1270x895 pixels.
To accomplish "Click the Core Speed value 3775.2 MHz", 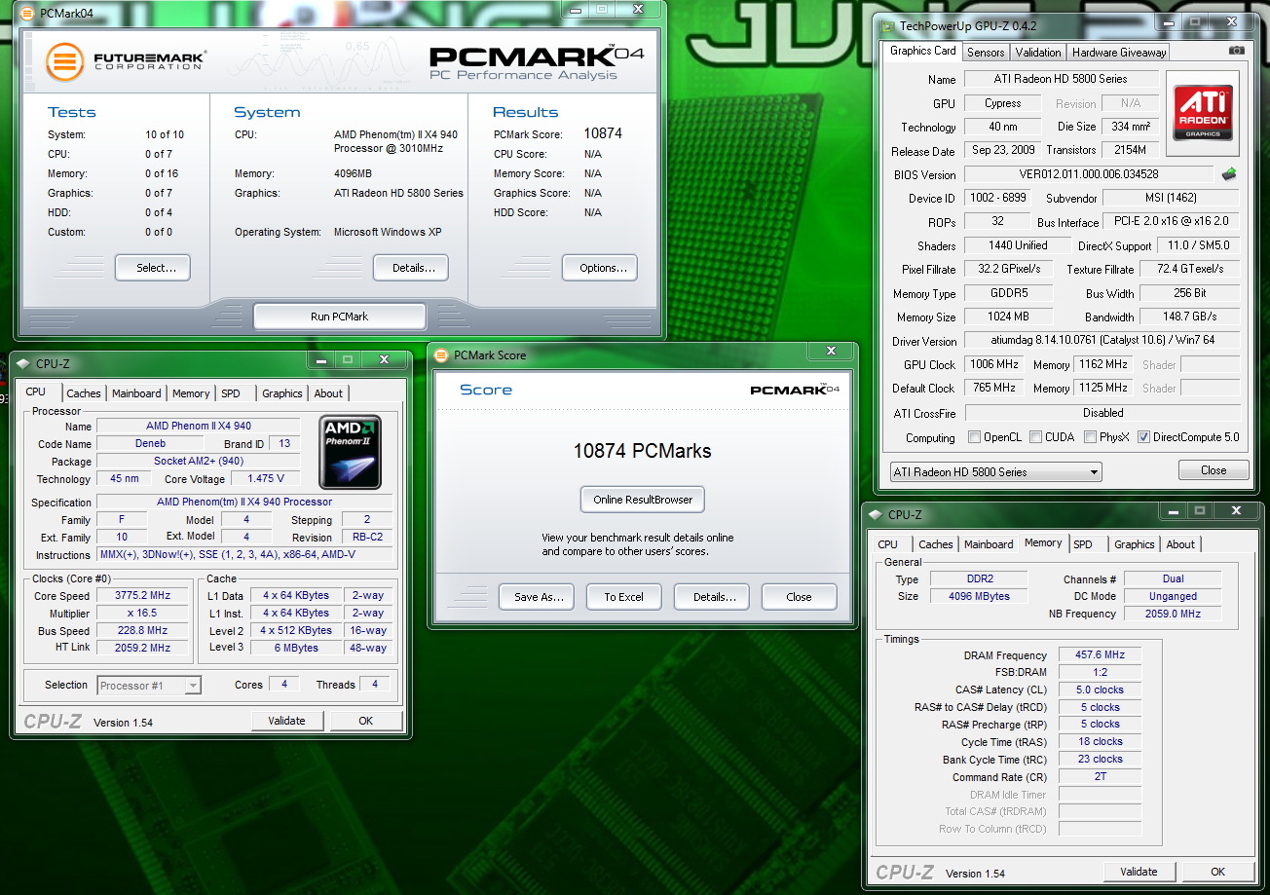I will pyautogui.click(x=143, y=596).
